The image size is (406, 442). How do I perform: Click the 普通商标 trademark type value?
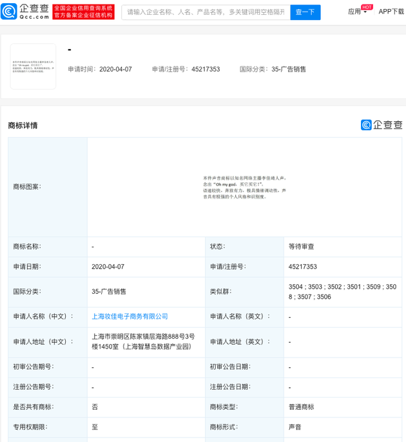click(x=302, y=407)
